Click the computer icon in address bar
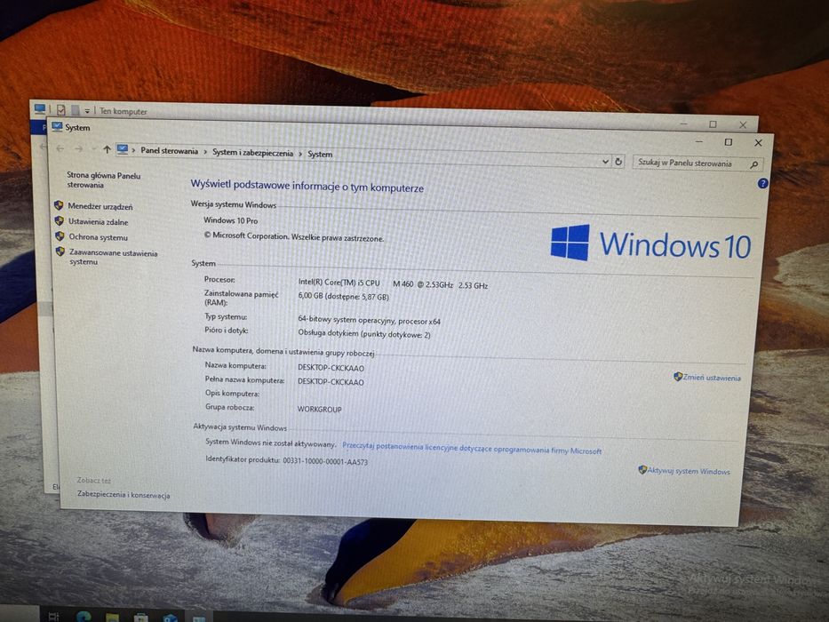The image size is (829, 622). tap(123, 149)
